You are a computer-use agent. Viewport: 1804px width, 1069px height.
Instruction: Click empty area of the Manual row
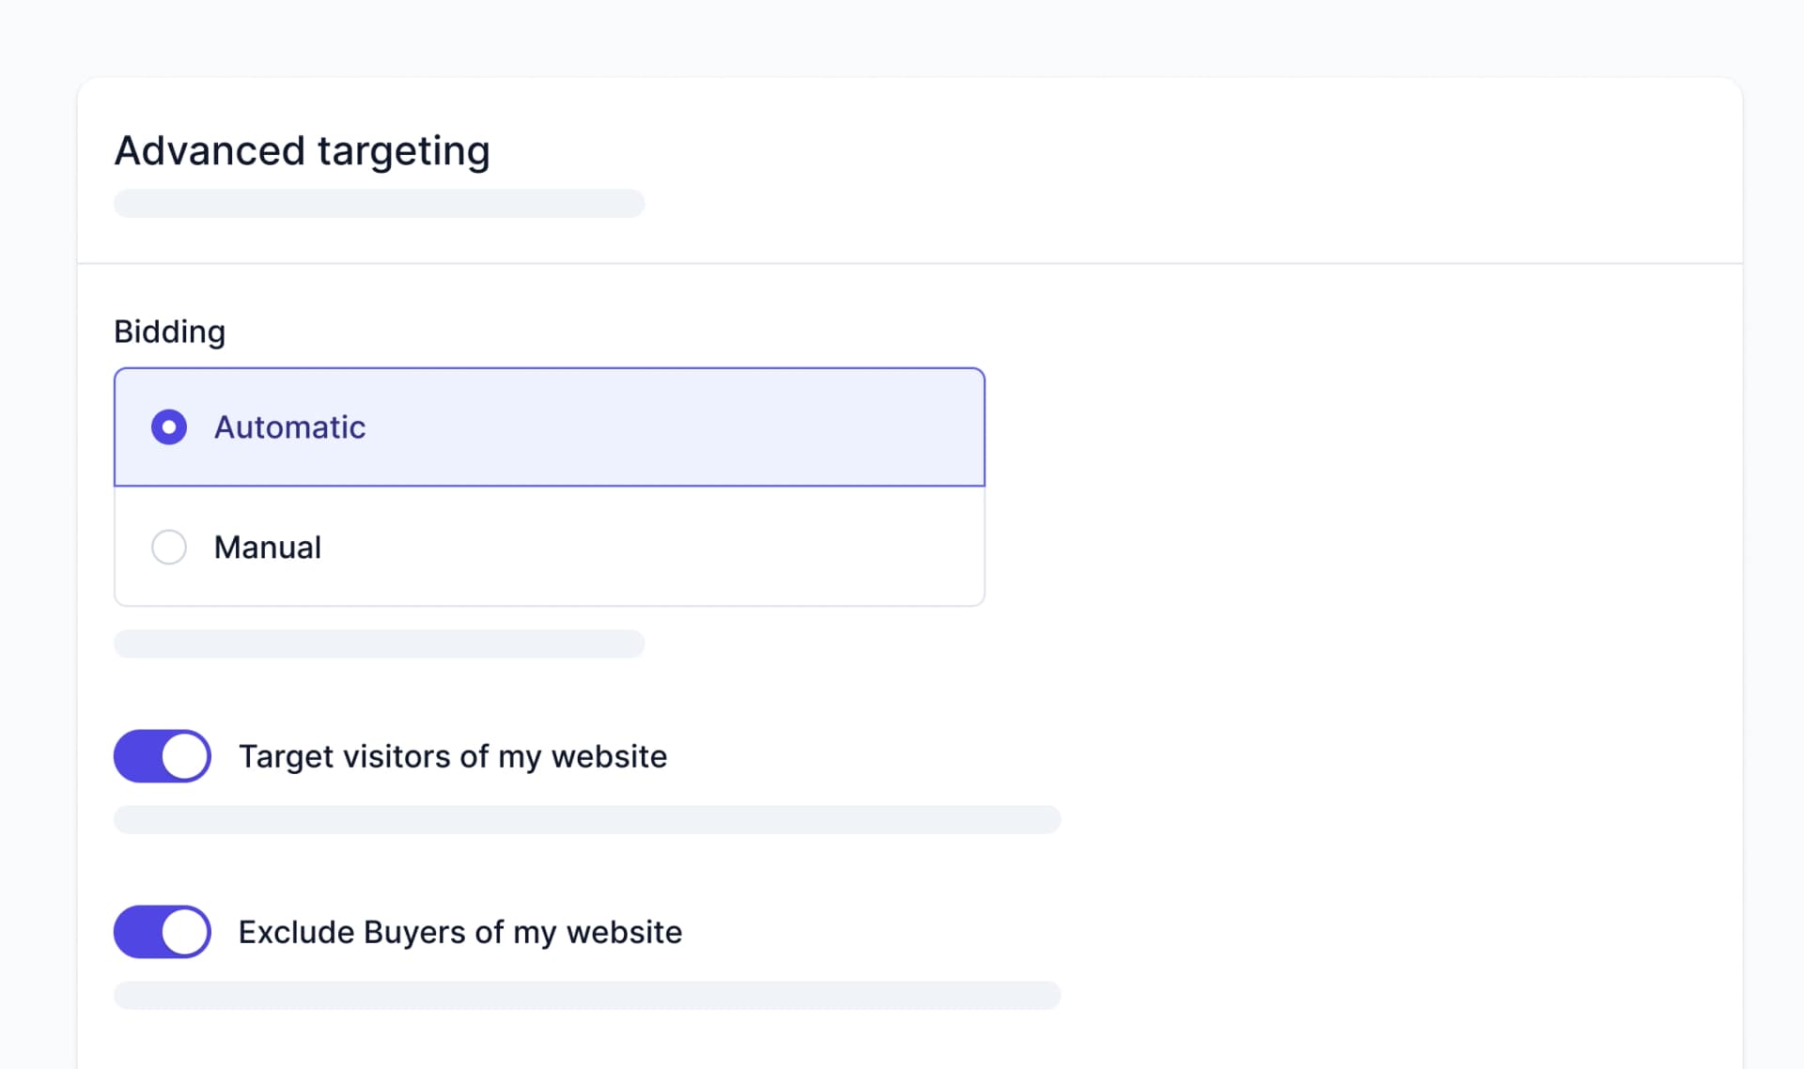(658, 547)
